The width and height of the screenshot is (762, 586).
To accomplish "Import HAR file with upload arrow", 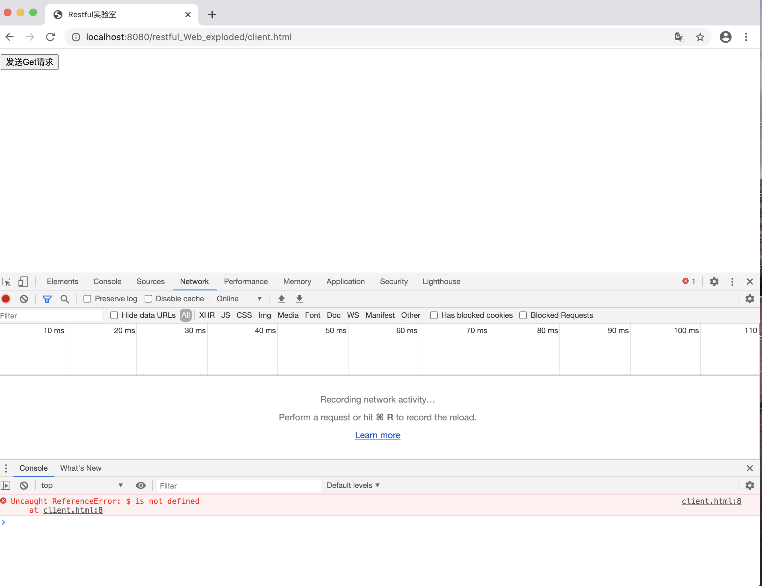I will [282, 299].
